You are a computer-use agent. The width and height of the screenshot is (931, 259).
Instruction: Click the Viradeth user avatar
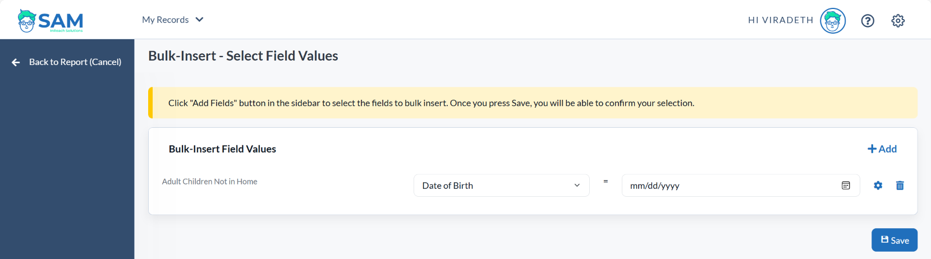pyautogui.click(x=833, y=21)
